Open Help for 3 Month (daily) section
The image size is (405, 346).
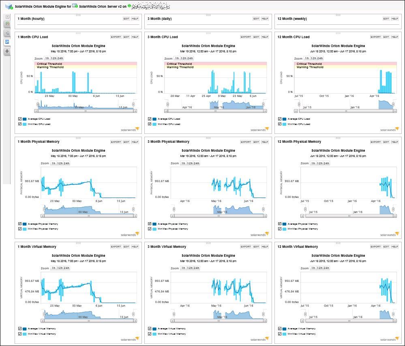point(265,19)
